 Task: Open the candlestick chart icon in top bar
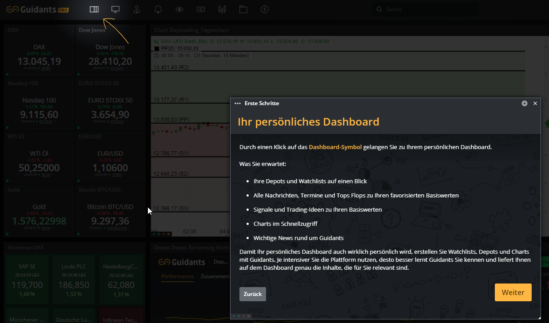tap(222, 9)
